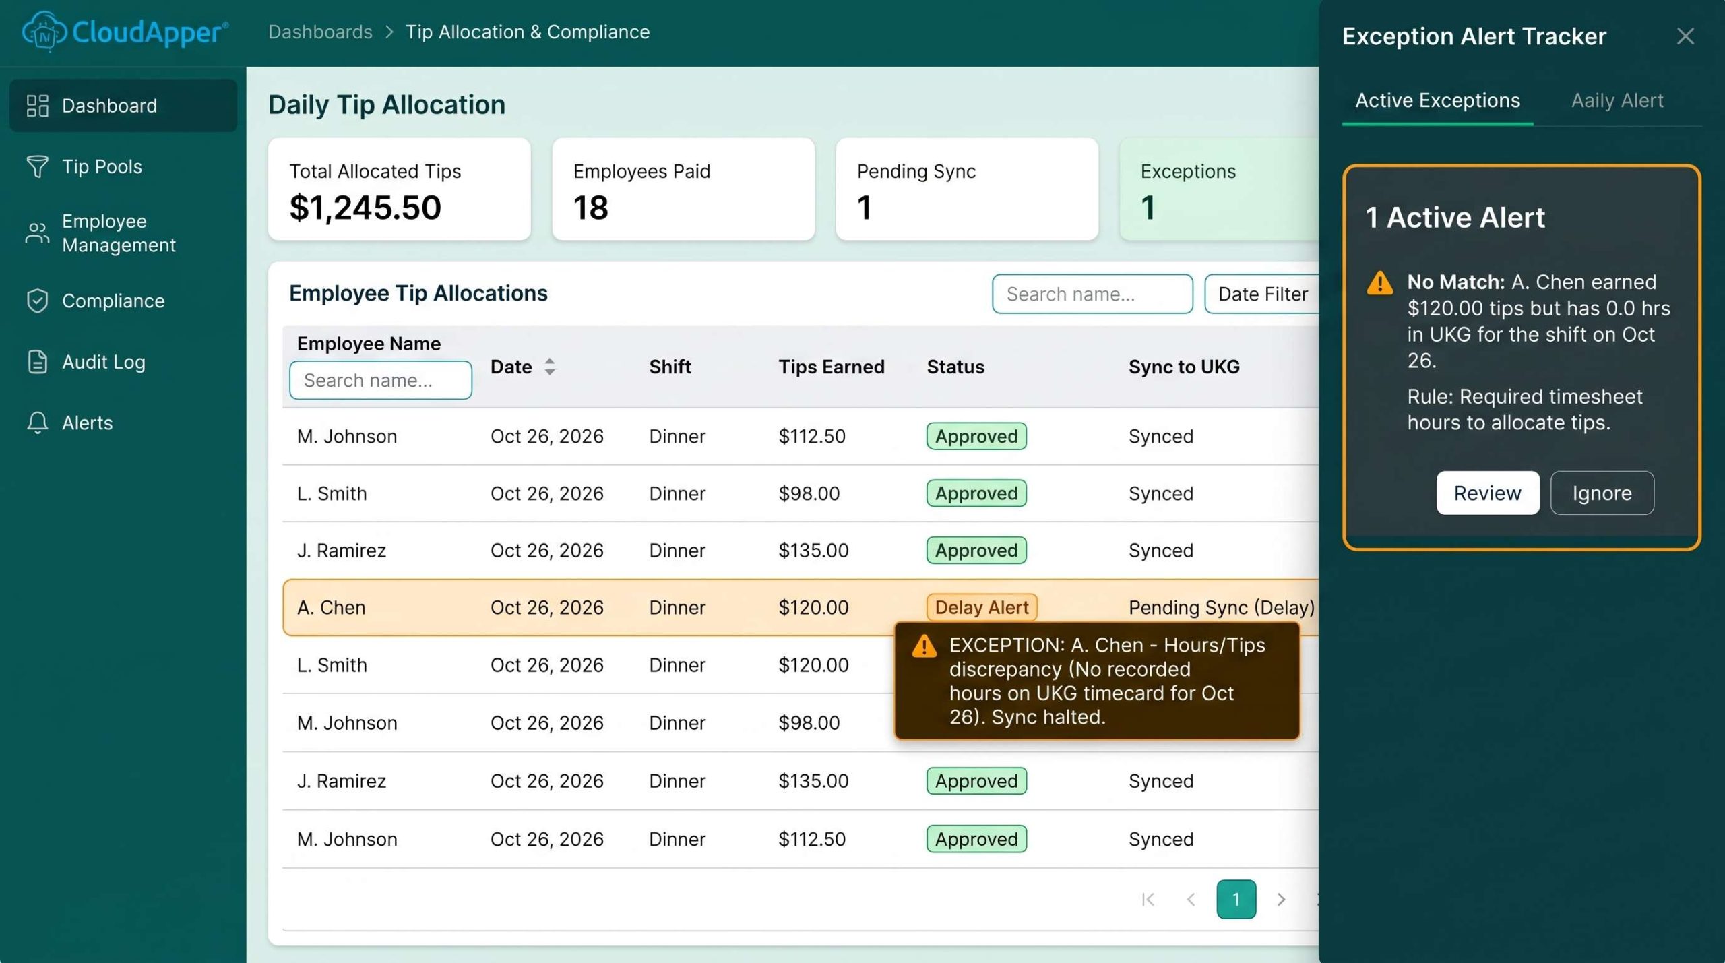
Task: Open the Dashboard sidebar item
Action: (123, 106)
